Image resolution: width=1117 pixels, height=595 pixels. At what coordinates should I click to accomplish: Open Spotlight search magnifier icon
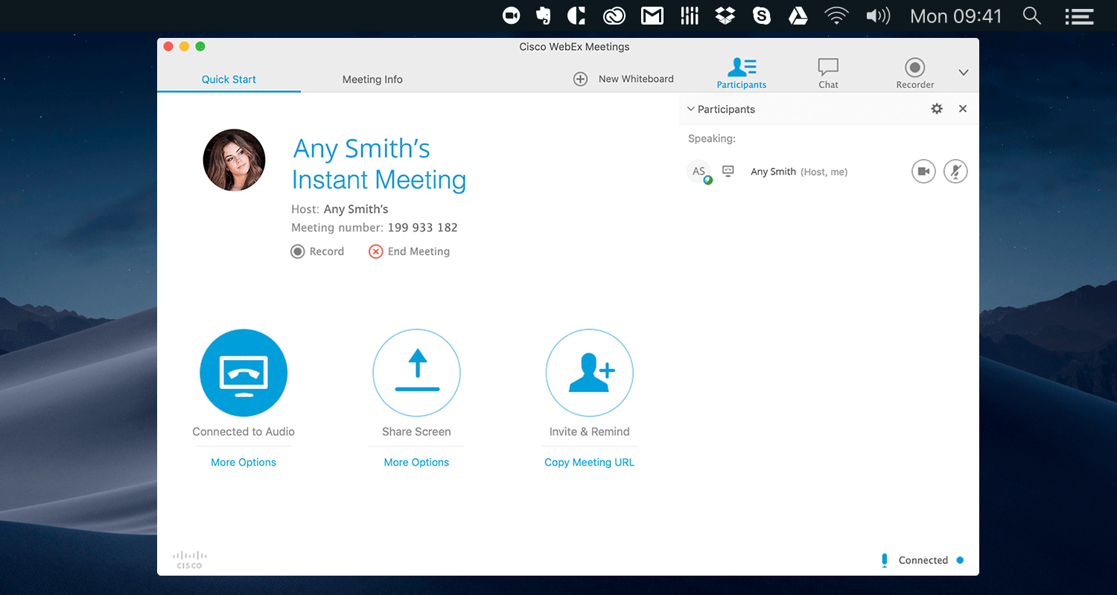(x=1031, y=16)
